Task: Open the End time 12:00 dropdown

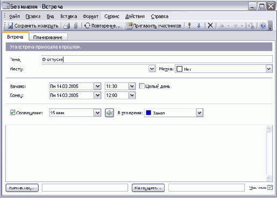Action: (x=132, y=96)
